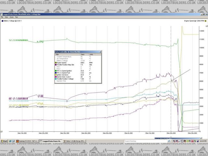208x156 pixels.
Task: Click the second quick launch icon
Action: pyautogui.click(x=13, y=141)
